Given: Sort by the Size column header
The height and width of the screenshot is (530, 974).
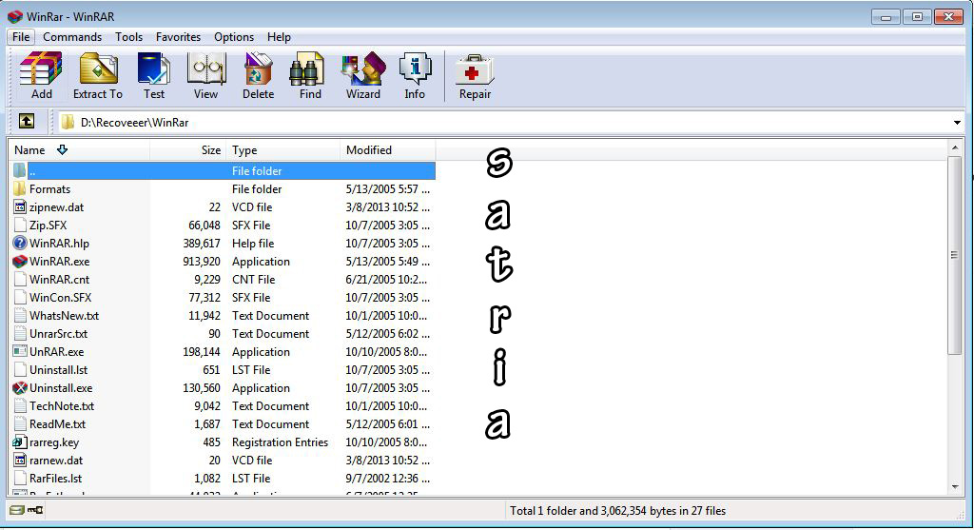Looking at the screenshot, I should [188, 149].
